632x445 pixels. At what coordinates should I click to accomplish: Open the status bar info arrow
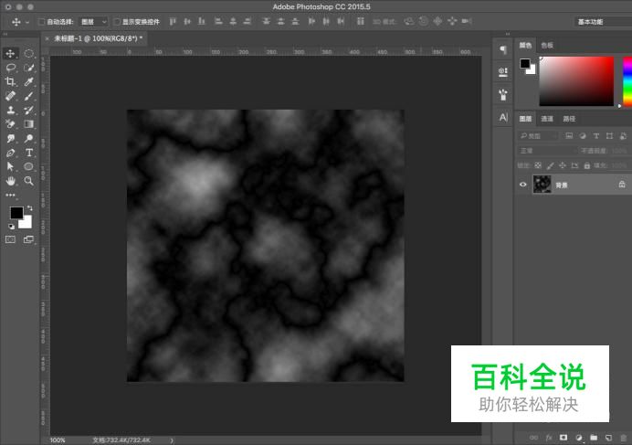(172, 440)
